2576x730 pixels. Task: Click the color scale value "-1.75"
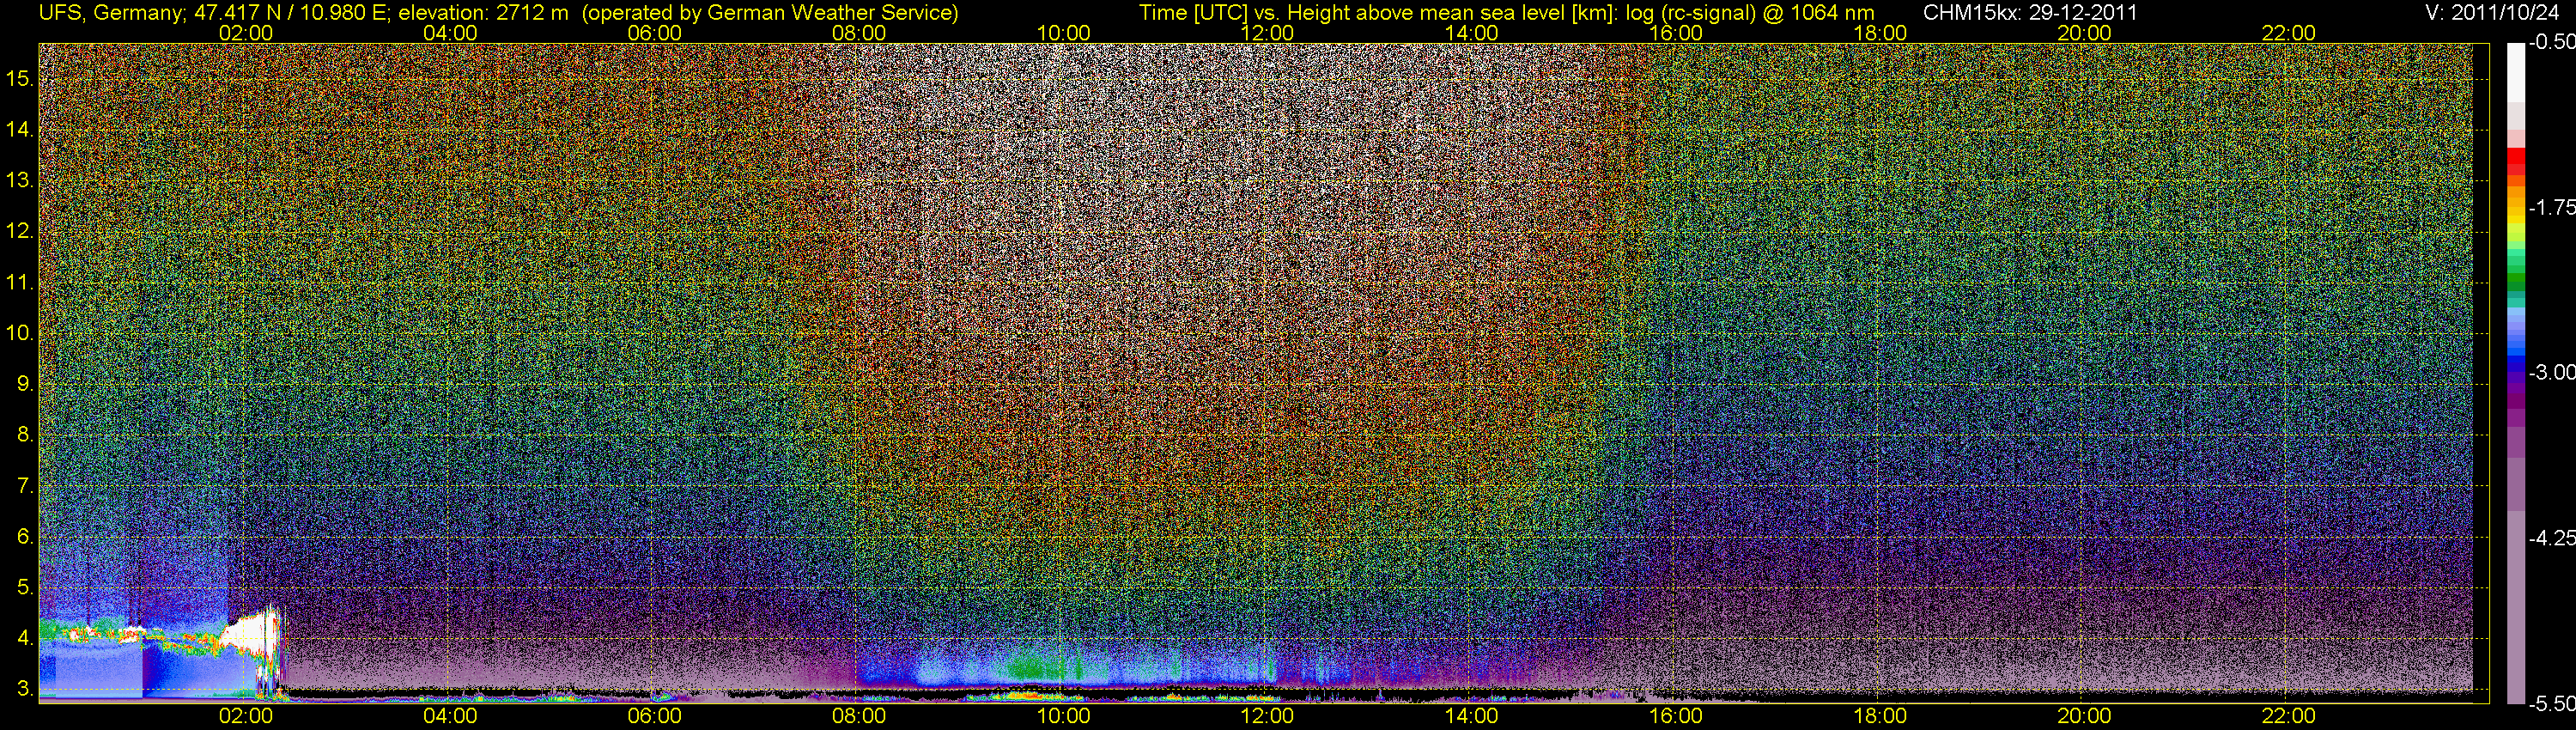point(2551,207)
